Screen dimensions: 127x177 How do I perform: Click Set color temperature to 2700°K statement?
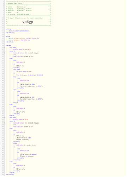tap(32, 99)
